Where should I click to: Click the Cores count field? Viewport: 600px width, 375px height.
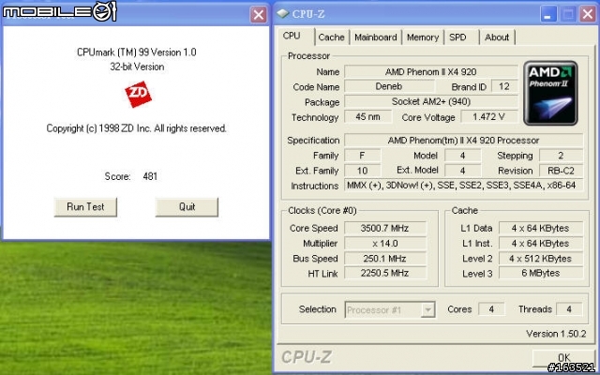[491, 309]
